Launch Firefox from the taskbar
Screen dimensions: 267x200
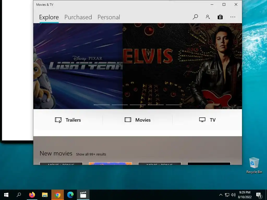coord(32,195)
